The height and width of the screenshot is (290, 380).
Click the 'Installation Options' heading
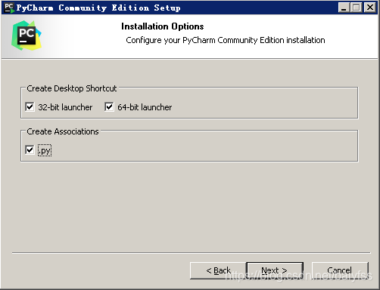pyautogui.click(x=163, y=26)
